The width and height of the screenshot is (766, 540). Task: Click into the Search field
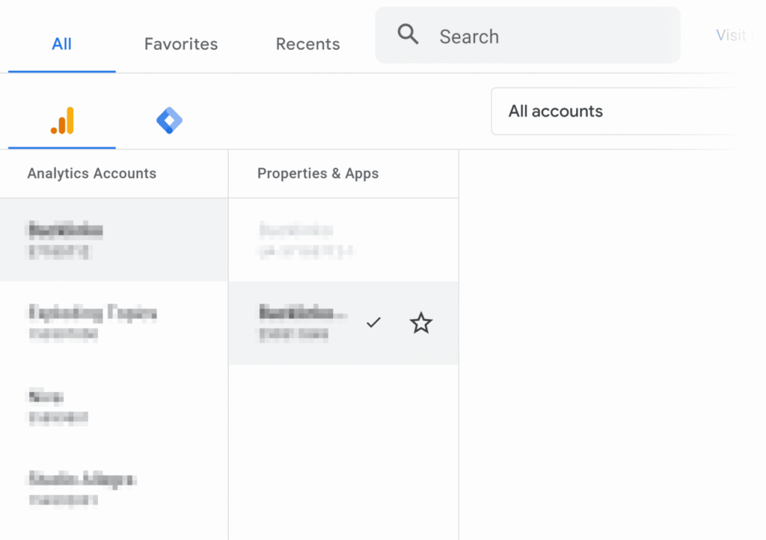click(x=546, y=36)
